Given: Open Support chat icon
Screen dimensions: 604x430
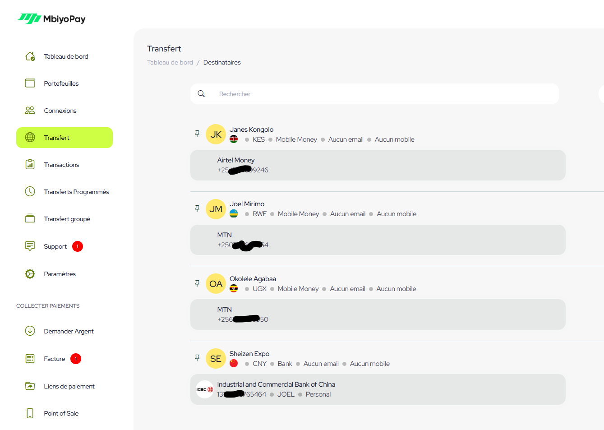Looking at the screenshot, I should click(x=30, y=246).
